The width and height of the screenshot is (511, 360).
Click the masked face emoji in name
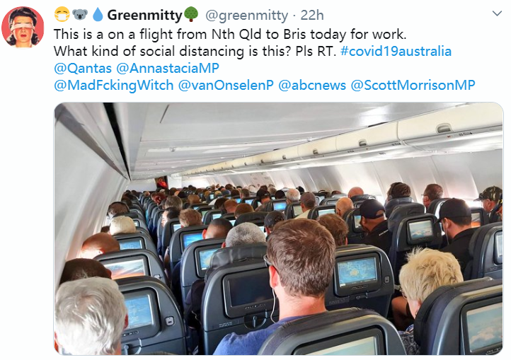point(62,15)
